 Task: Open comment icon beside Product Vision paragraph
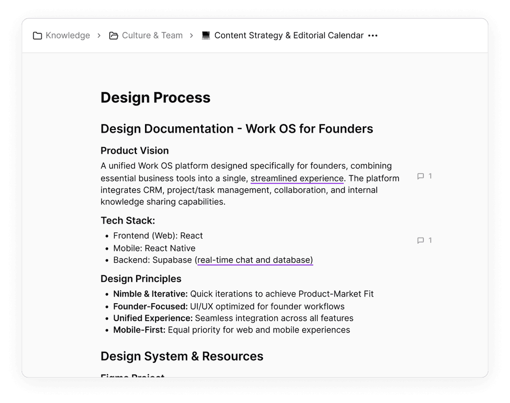pos(421,176)
